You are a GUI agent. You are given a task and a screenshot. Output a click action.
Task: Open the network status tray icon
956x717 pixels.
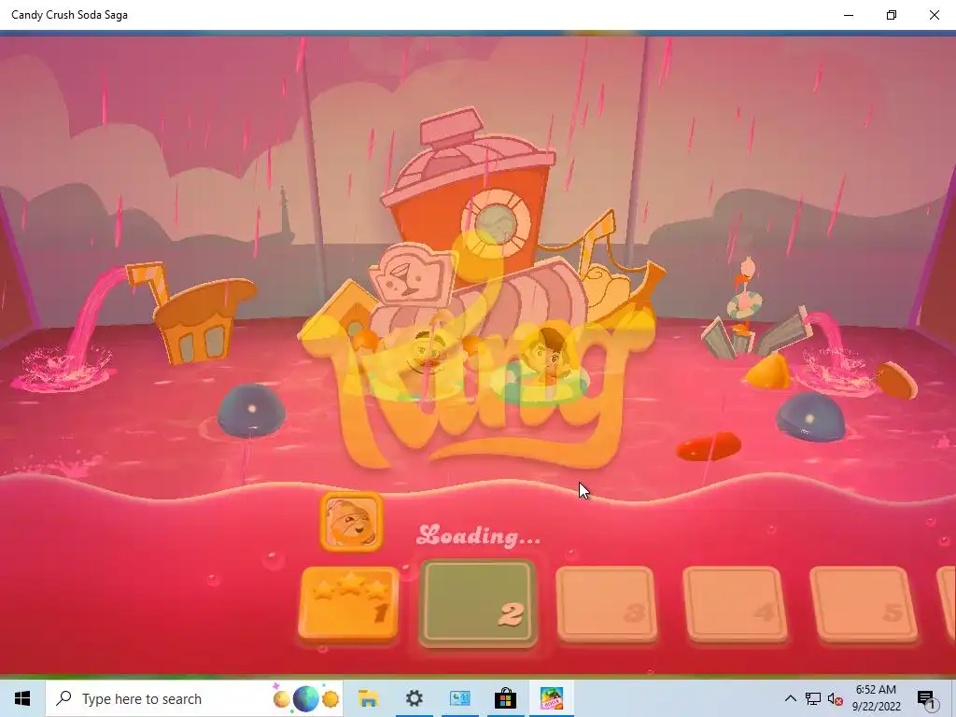[x=813, y=698]
